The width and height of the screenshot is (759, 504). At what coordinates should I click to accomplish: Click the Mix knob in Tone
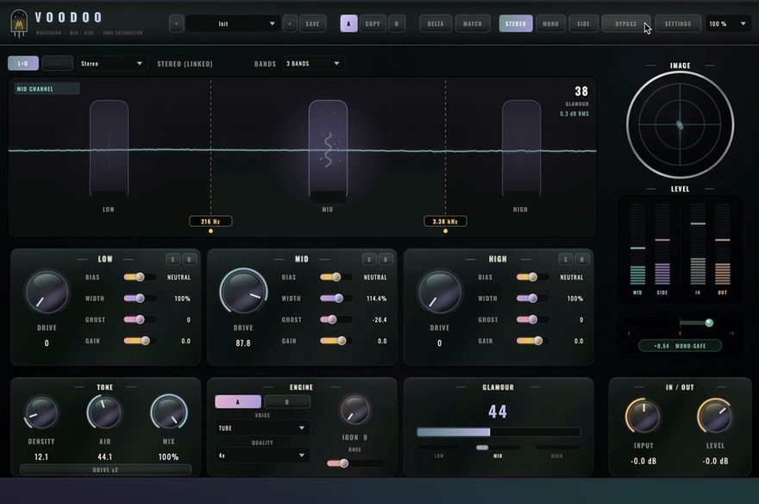(x=168, y=413)
